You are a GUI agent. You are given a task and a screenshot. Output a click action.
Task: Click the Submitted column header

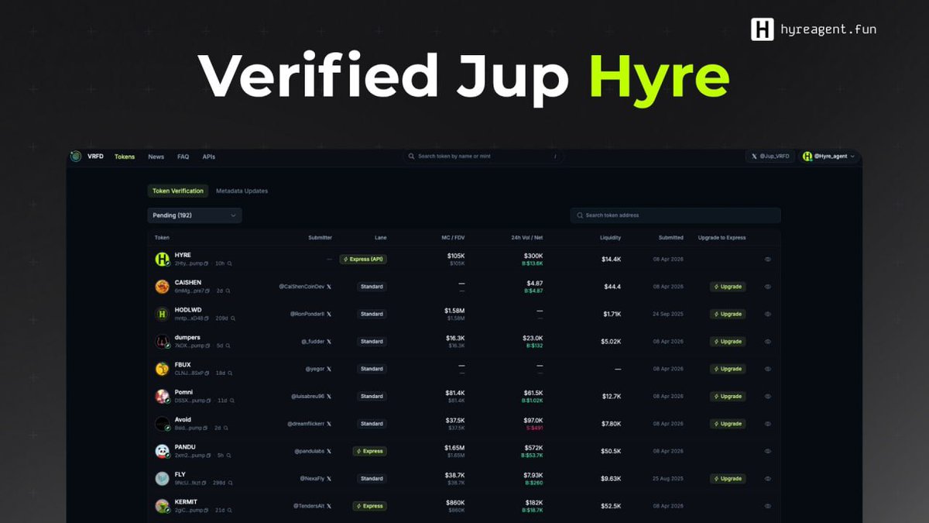click(670, 238)
